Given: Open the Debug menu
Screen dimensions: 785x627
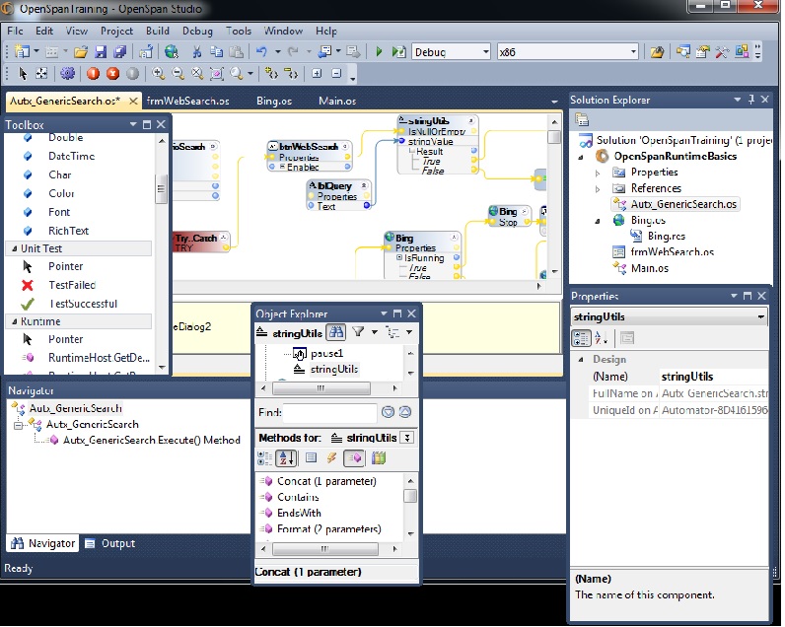Looking at the screenshot, I should click(197, 31).
